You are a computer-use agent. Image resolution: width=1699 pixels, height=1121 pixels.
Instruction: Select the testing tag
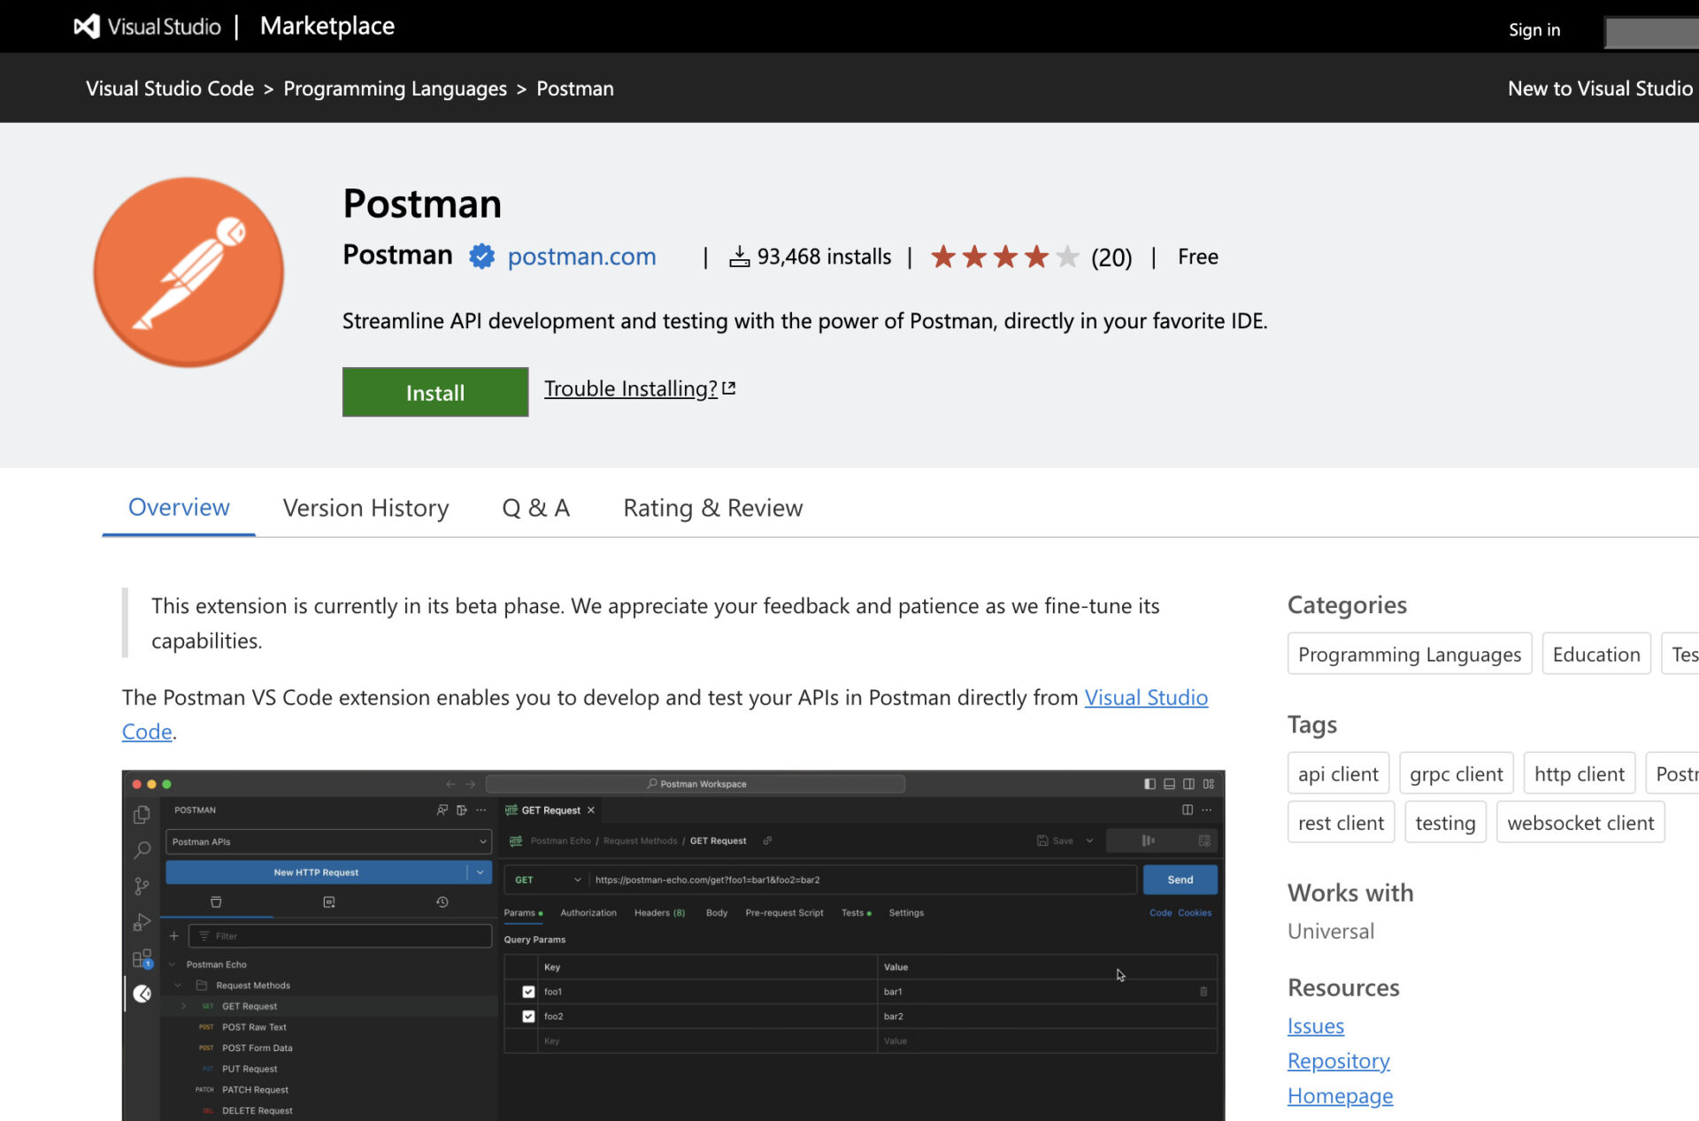1445,822
